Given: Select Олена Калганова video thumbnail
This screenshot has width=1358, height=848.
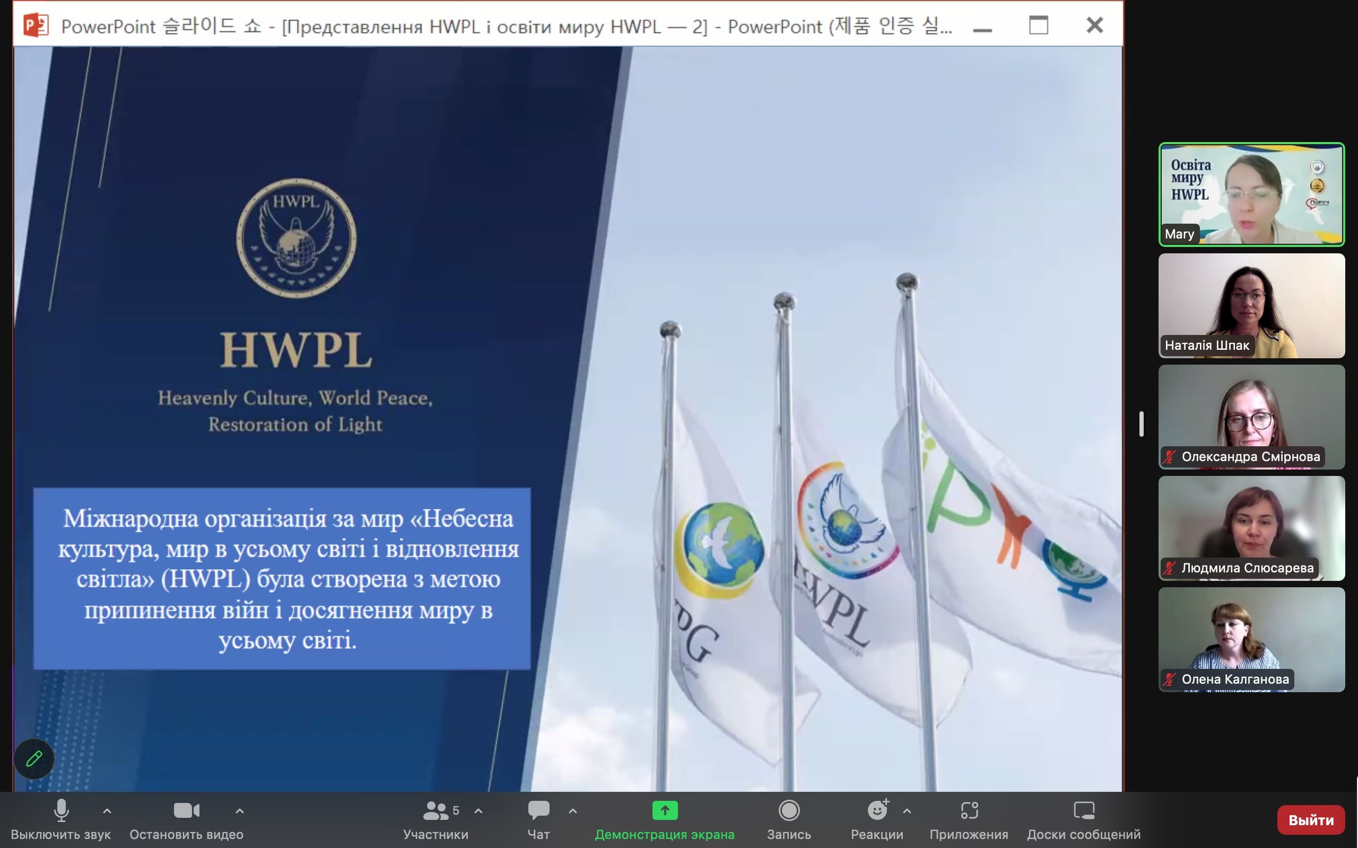Looking at the screenshot, I should 1251,639.
